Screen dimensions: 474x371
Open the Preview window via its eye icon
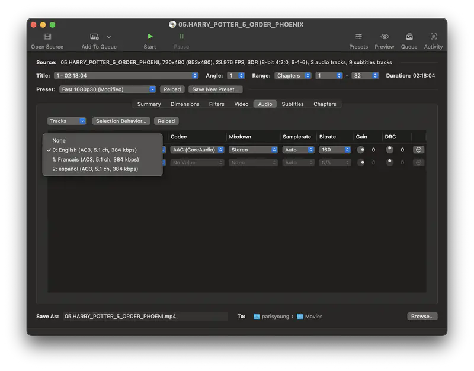[384, 37]
